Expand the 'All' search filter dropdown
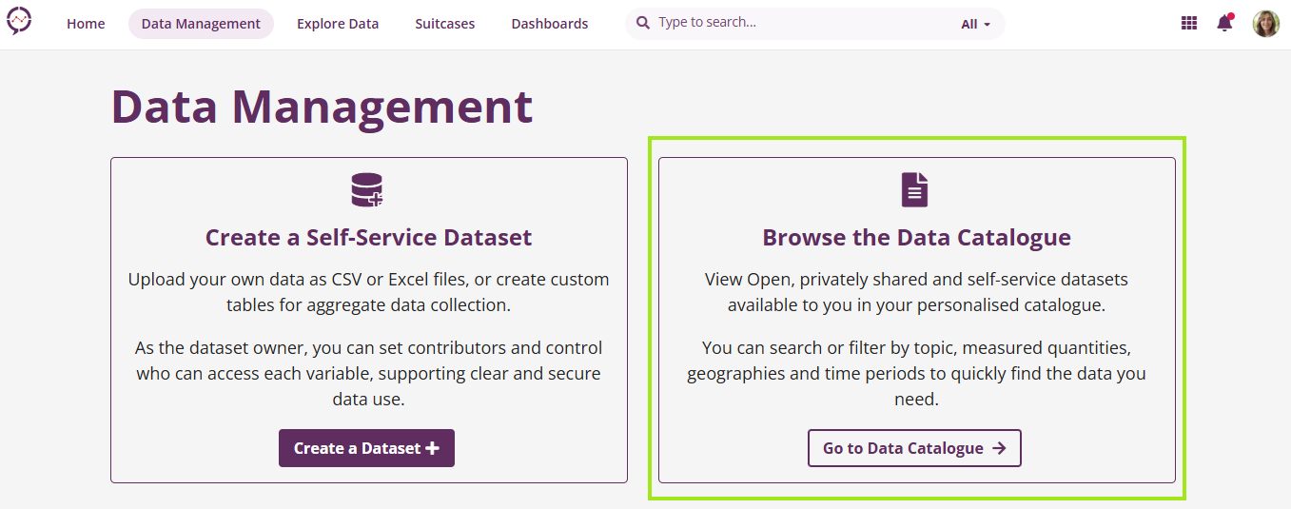This screenshot has height=509, width=1291. [975, 24]
